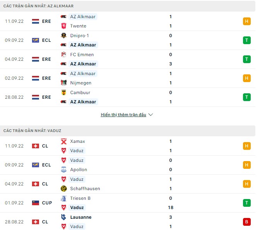Screen dimensions: 260x230
Task: Click the red B loss badge
Action: click(x=247, y=222)
